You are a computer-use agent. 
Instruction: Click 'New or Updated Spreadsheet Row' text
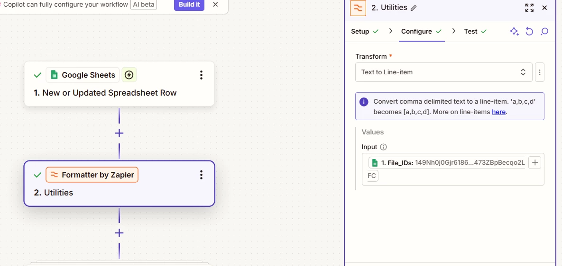click(110, 93)
